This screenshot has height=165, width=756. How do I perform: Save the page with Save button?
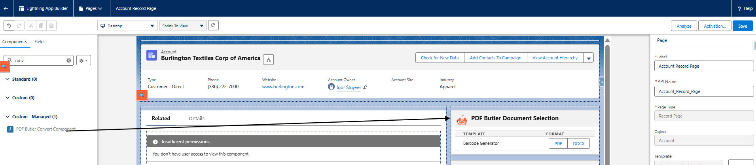743,26
